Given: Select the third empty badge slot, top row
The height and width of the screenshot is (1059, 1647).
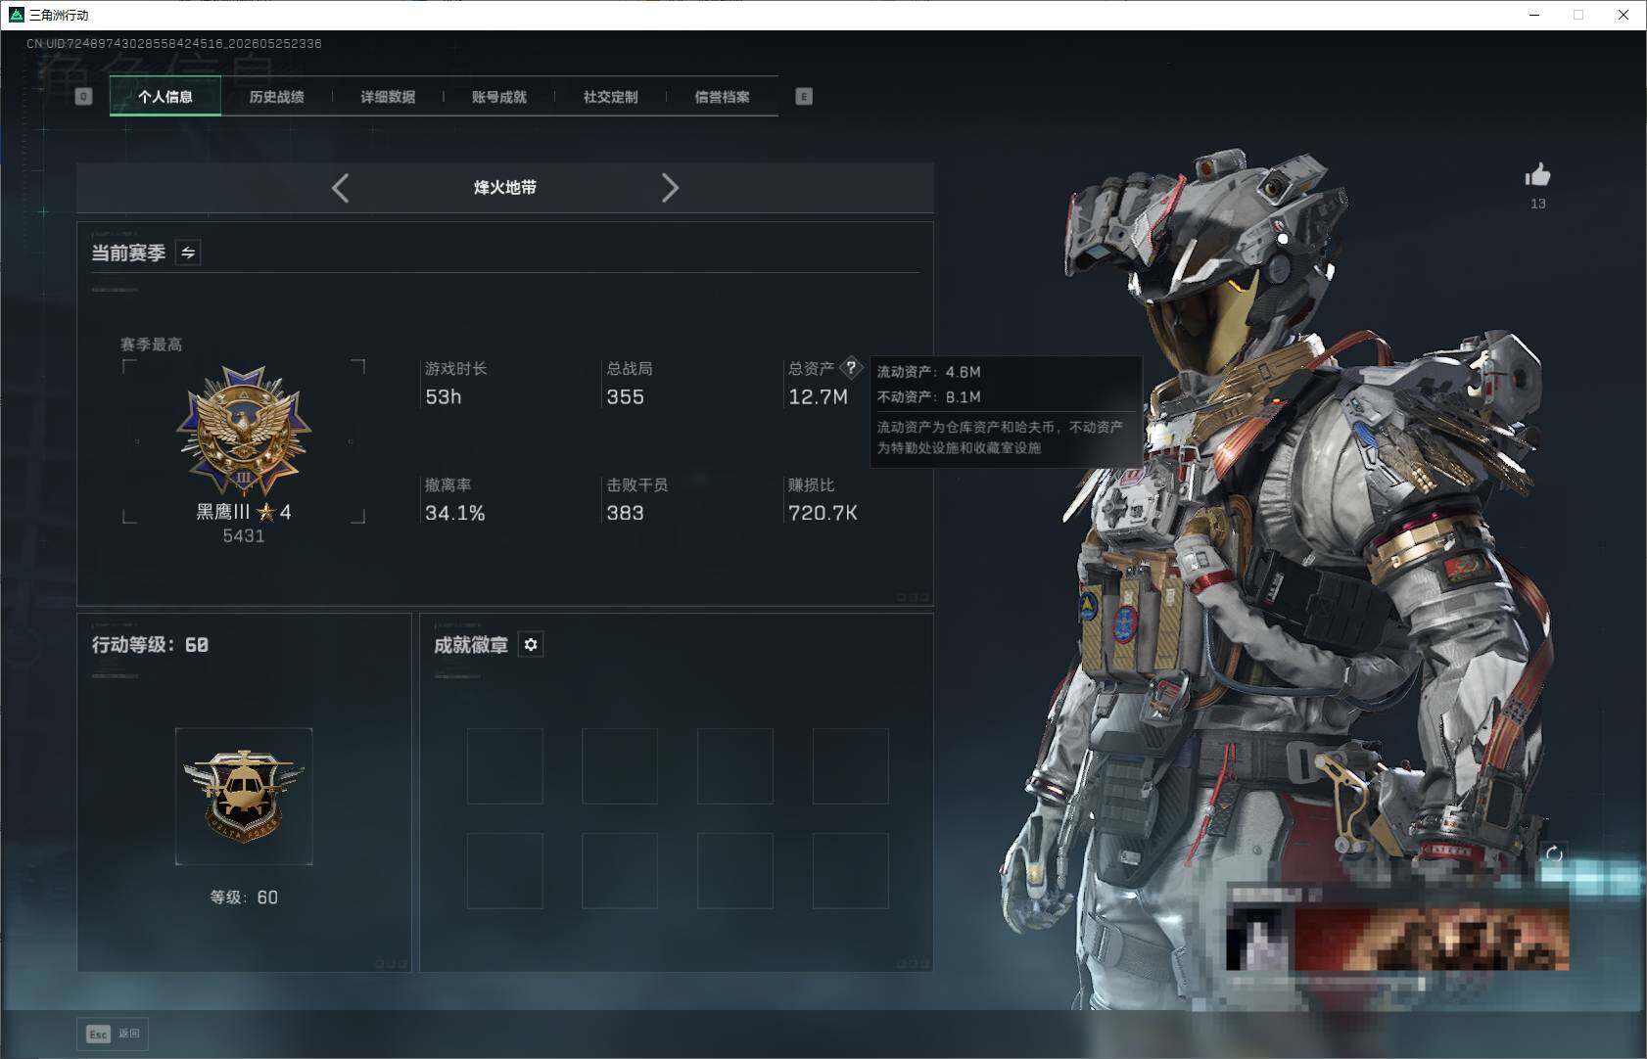Looking at the screenshot, I should click(x=735, y=766).
